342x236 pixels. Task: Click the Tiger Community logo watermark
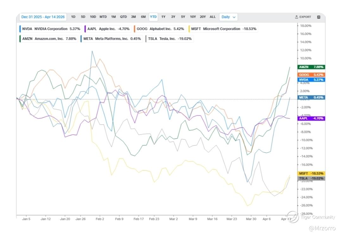tap(293, 217)
